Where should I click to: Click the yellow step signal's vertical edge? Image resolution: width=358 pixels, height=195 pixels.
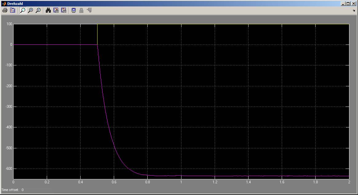pos(97,34)
